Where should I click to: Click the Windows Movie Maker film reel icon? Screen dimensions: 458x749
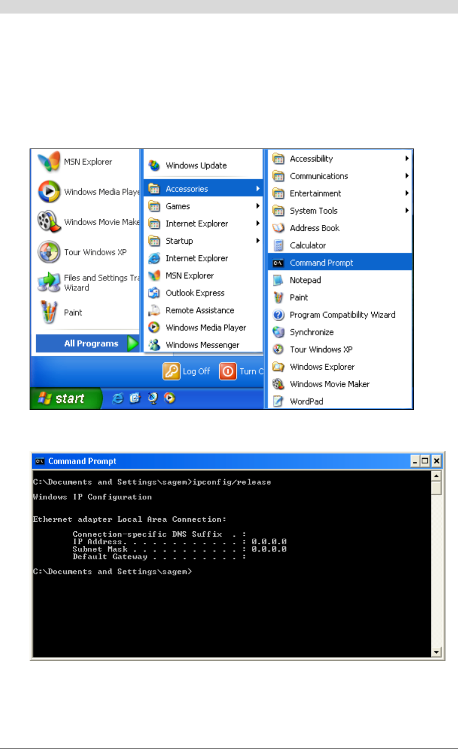pyautogui.click(x=49, y=222)
